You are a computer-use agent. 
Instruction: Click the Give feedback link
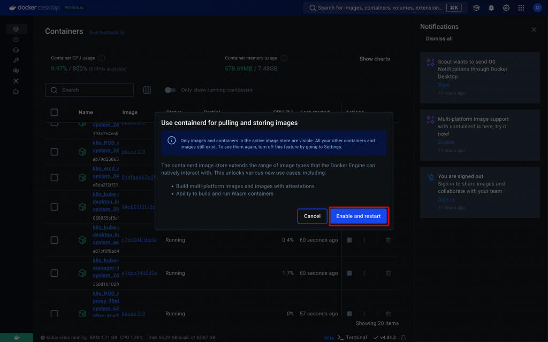coord(106,33)
